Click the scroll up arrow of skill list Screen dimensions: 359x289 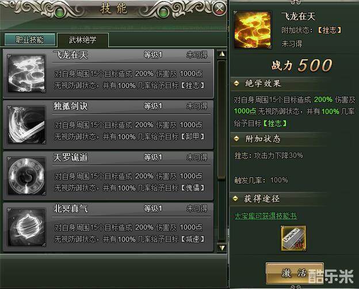(222, 54)
